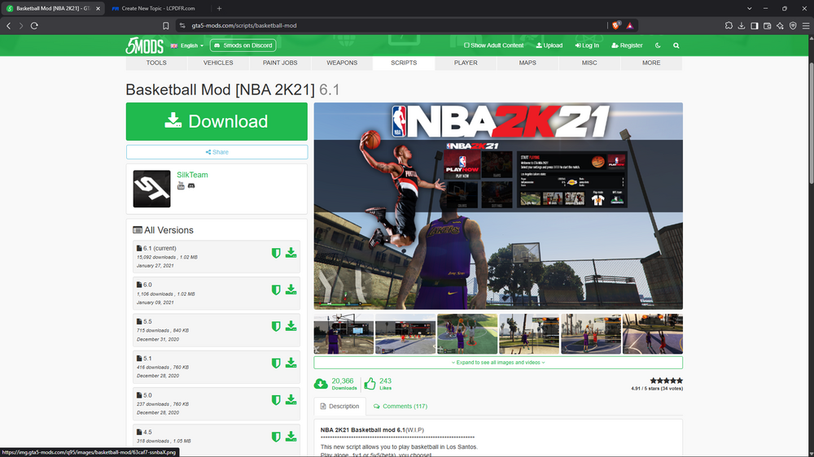Open the browser extensions puzzle icon

[x=729, y=25]
